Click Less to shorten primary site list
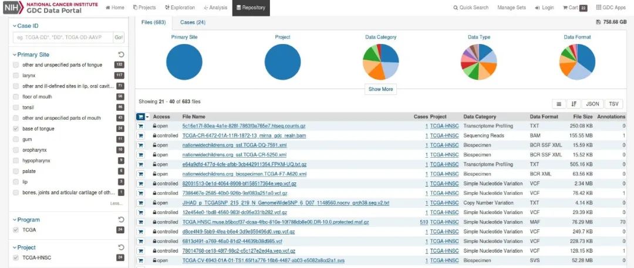634x268 pixels. [x=116, y=203]
